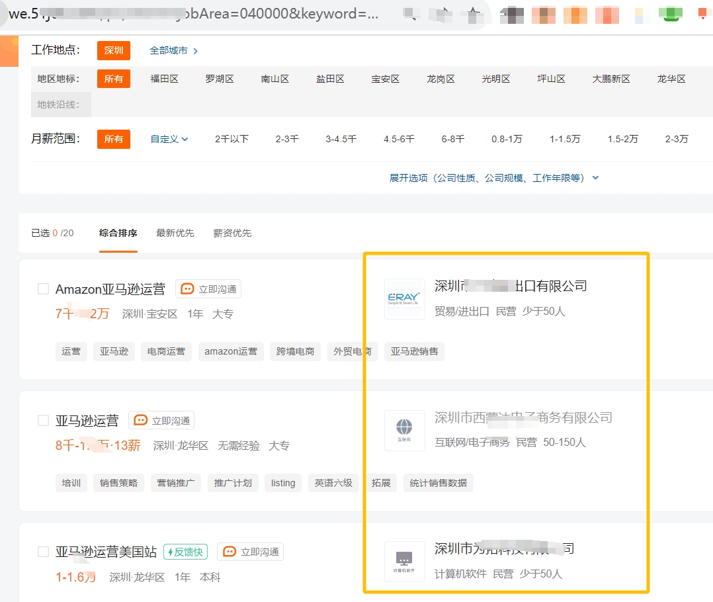
Task: Choose the 0.8-1万 salary range
Action: pos(507,139)
